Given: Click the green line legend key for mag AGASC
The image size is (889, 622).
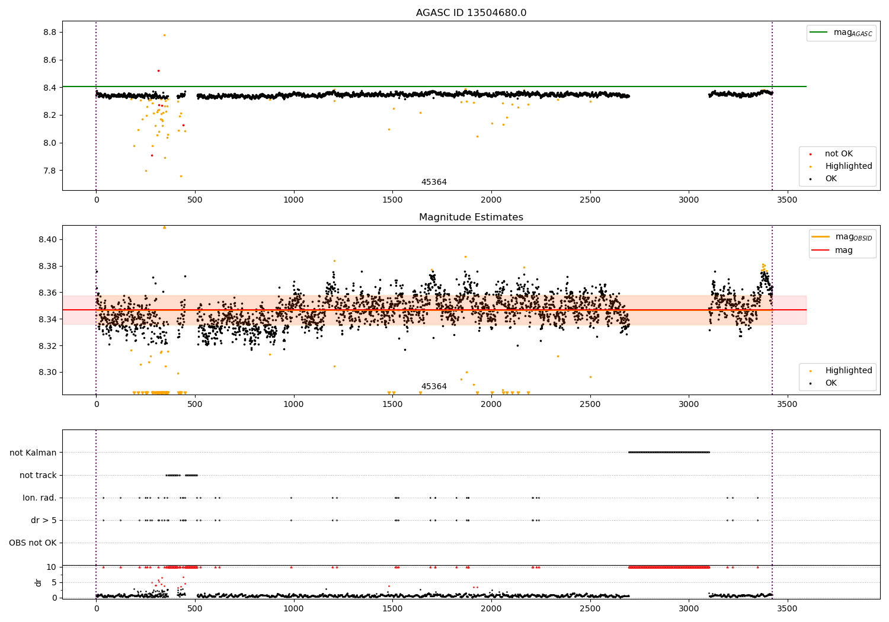Looking at the screenshot, I should click(x=819, y=33).
